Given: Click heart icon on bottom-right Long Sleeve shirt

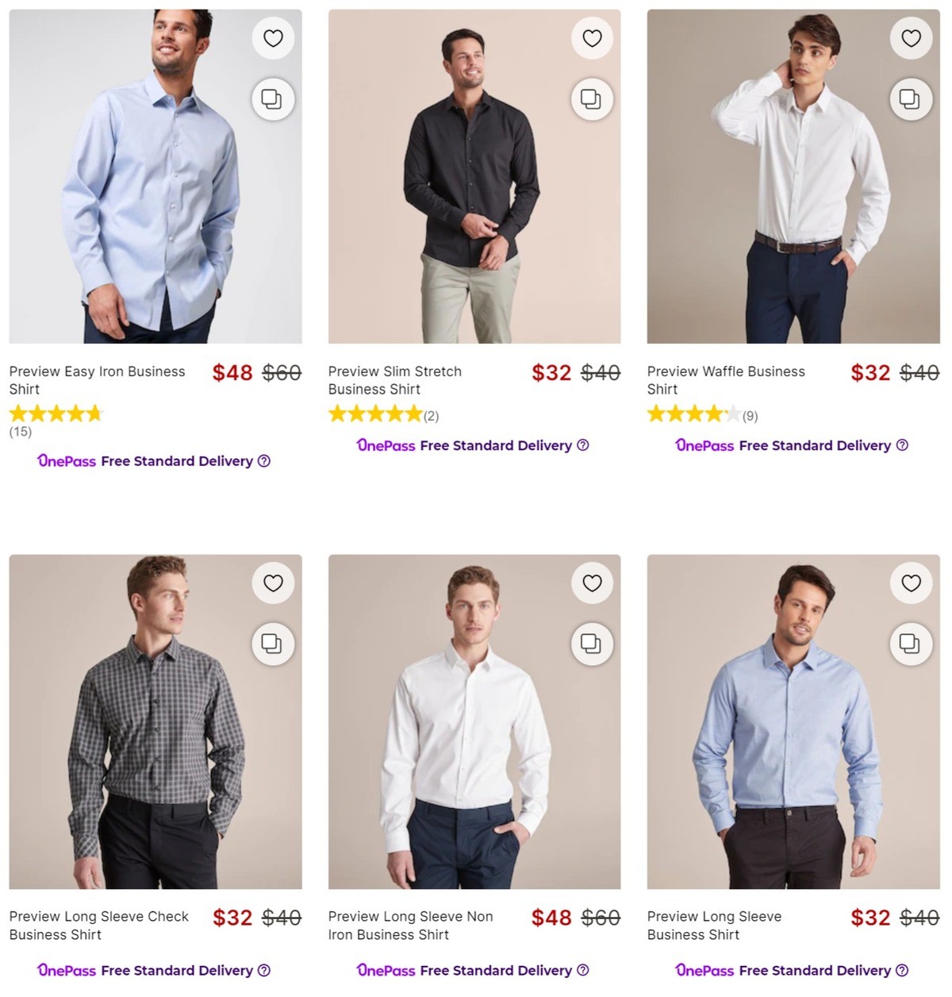Looking at the screenshot, I should tap(911, 583).
